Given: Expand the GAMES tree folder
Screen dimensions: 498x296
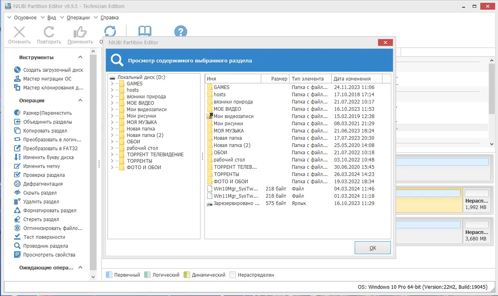Looking at the screenshot, I should click(112, 84).
